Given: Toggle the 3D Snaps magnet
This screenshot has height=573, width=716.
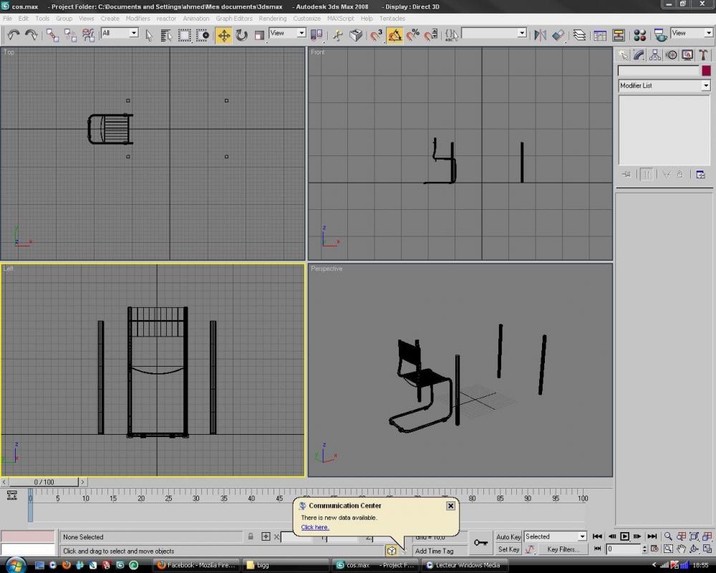Looking at the screenshot, I should (x=377, y=35).
